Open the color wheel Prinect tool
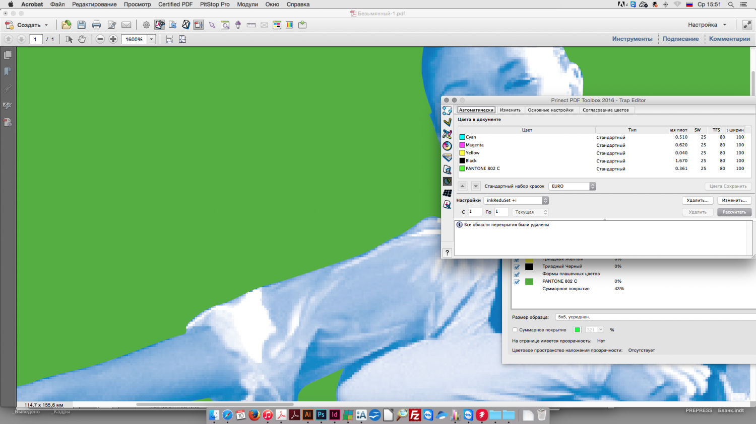 [x=447, y=146]
